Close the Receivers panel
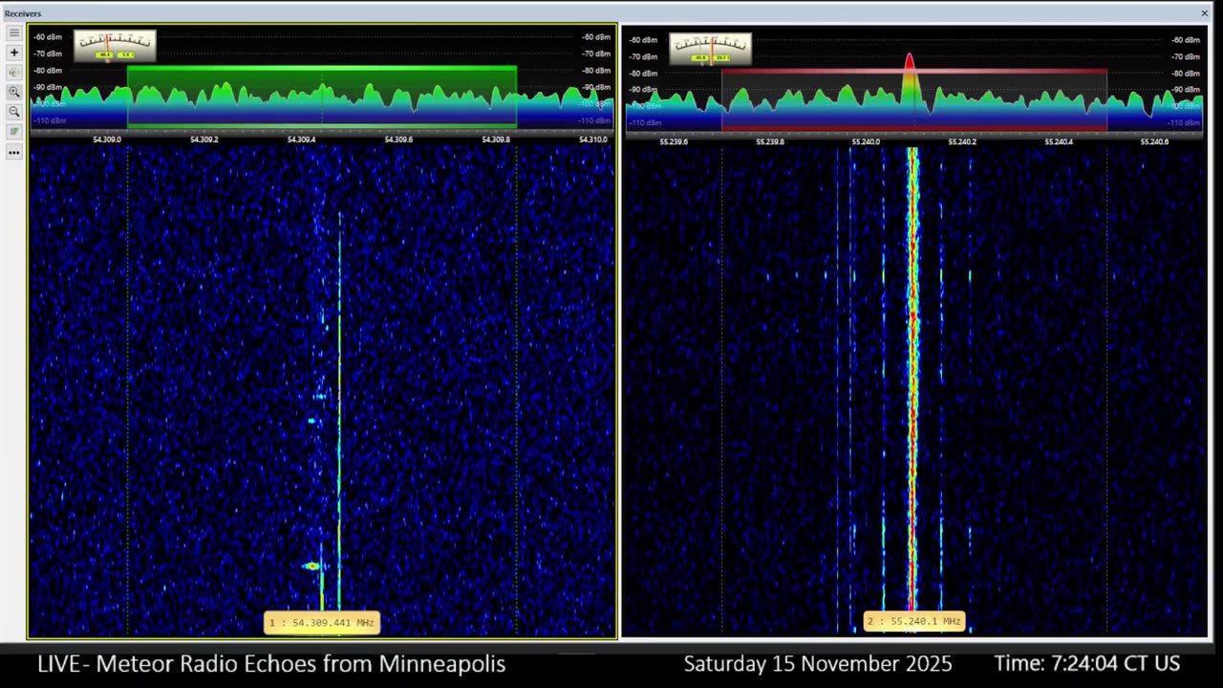The width and height of the screenshot is (1223, 688). pos(1204,13)
